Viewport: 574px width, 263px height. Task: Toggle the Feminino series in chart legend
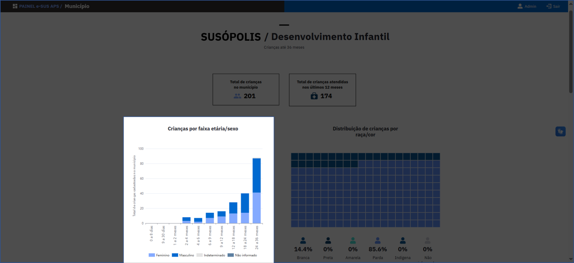tap(159, 255)
